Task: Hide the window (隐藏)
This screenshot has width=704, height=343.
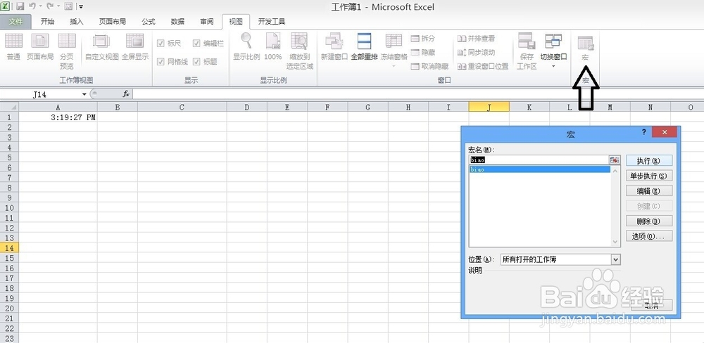Action: pyautogui.click(x=423, y=53)
